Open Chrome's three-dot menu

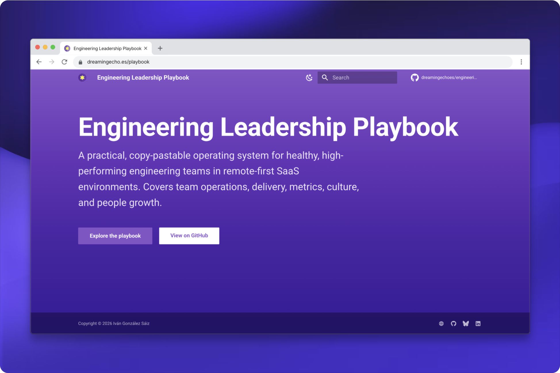pyautogui.click(x=521, y=62)
